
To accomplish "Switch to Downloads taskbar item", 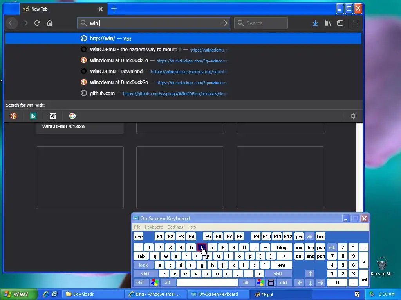I will tap(94, 294).
